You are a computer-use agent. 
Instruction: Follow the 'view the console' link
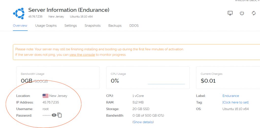pos(82,55)
